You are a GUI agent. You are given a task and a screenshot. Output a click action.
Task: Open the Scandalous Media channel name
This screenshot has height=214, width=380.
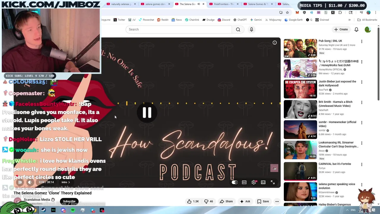point(37,200)
